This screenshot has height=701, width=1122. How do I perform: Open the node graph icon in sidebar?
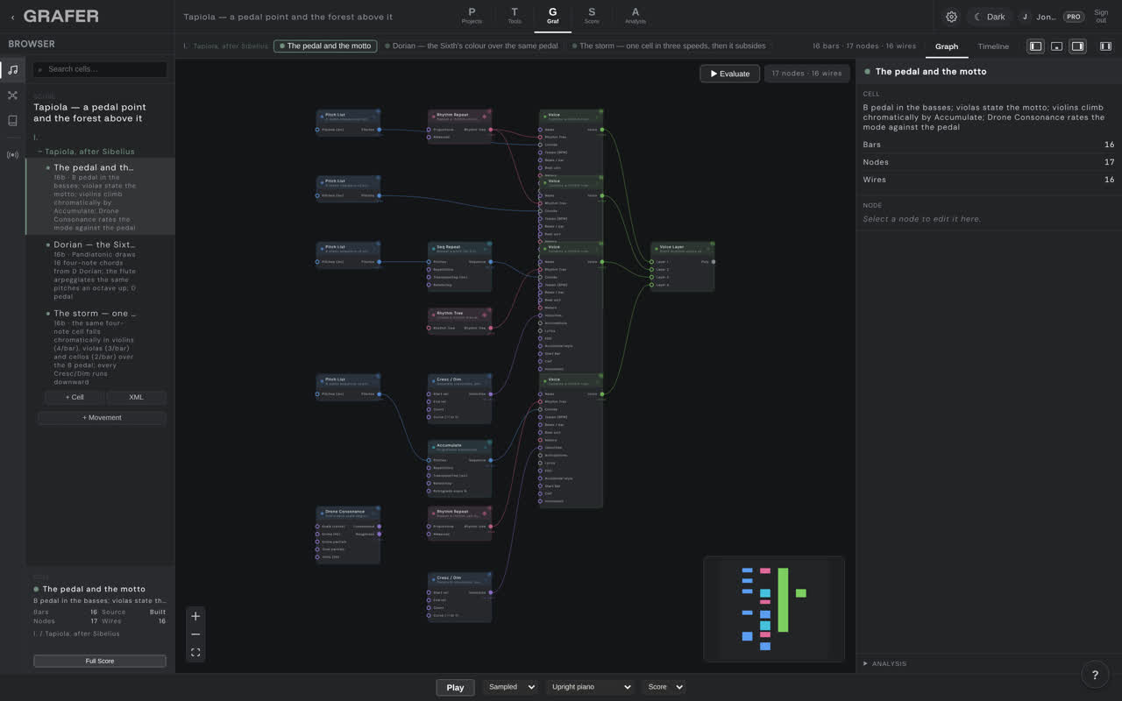click(12, 95)
